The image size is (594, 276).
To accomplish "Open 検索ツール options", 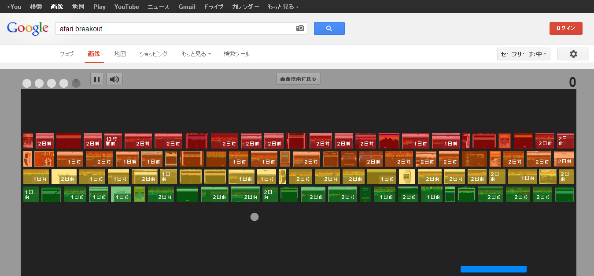I will (x=236, y=54).
